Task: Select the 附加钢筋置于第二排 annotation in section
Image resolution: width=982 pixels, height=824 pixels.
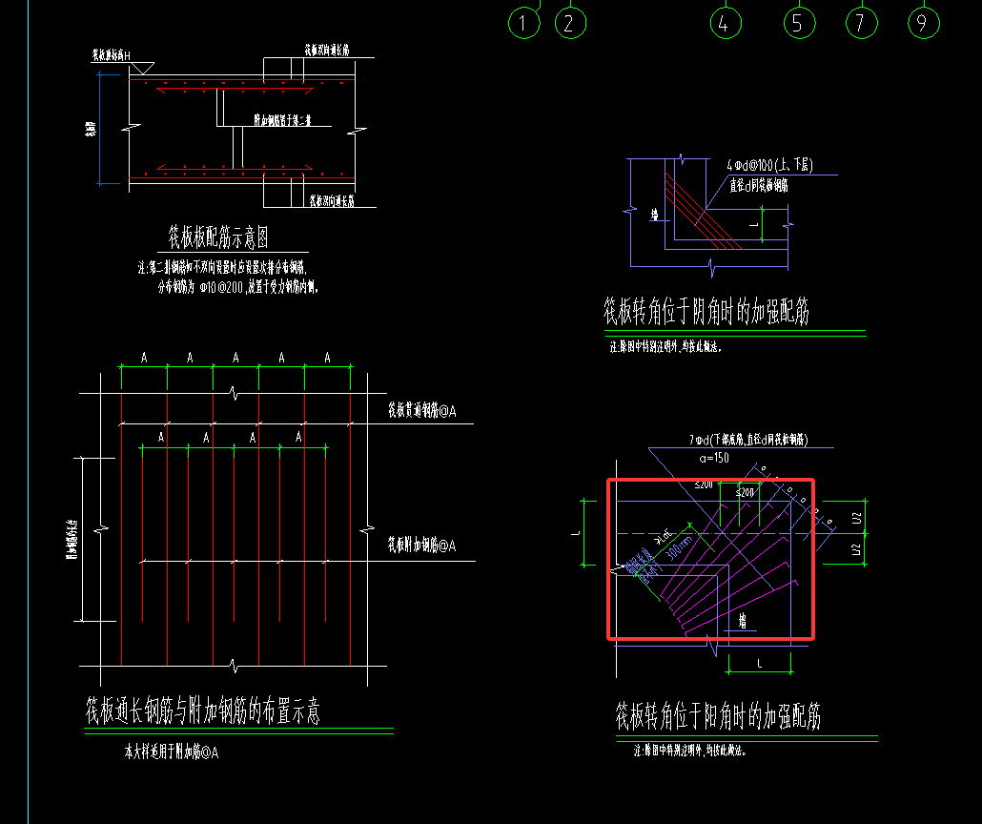Action: (x=282, y=119)
